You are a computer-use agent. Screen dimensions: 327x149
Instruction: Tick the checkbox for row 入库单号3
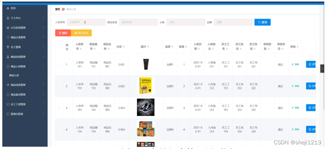tap(59, 108)
